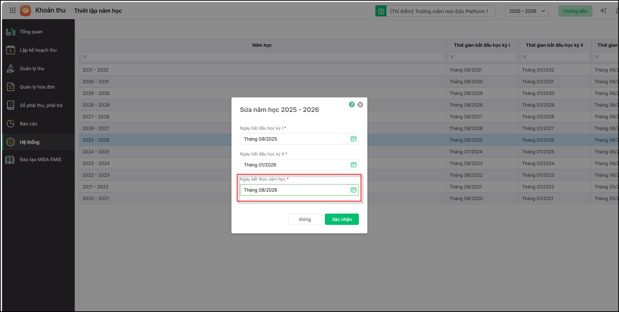This screenshot has height=312, width=619.
Task: Click the Đào tạo MISA EMIS book icon
Action: point(10,159)
